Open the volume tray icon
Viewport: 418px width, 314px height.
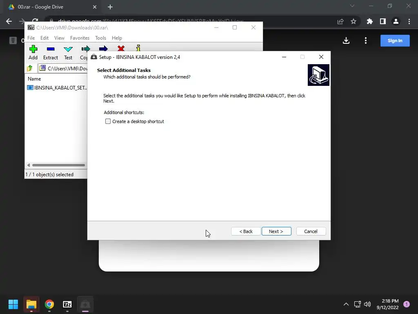(367, 304)
